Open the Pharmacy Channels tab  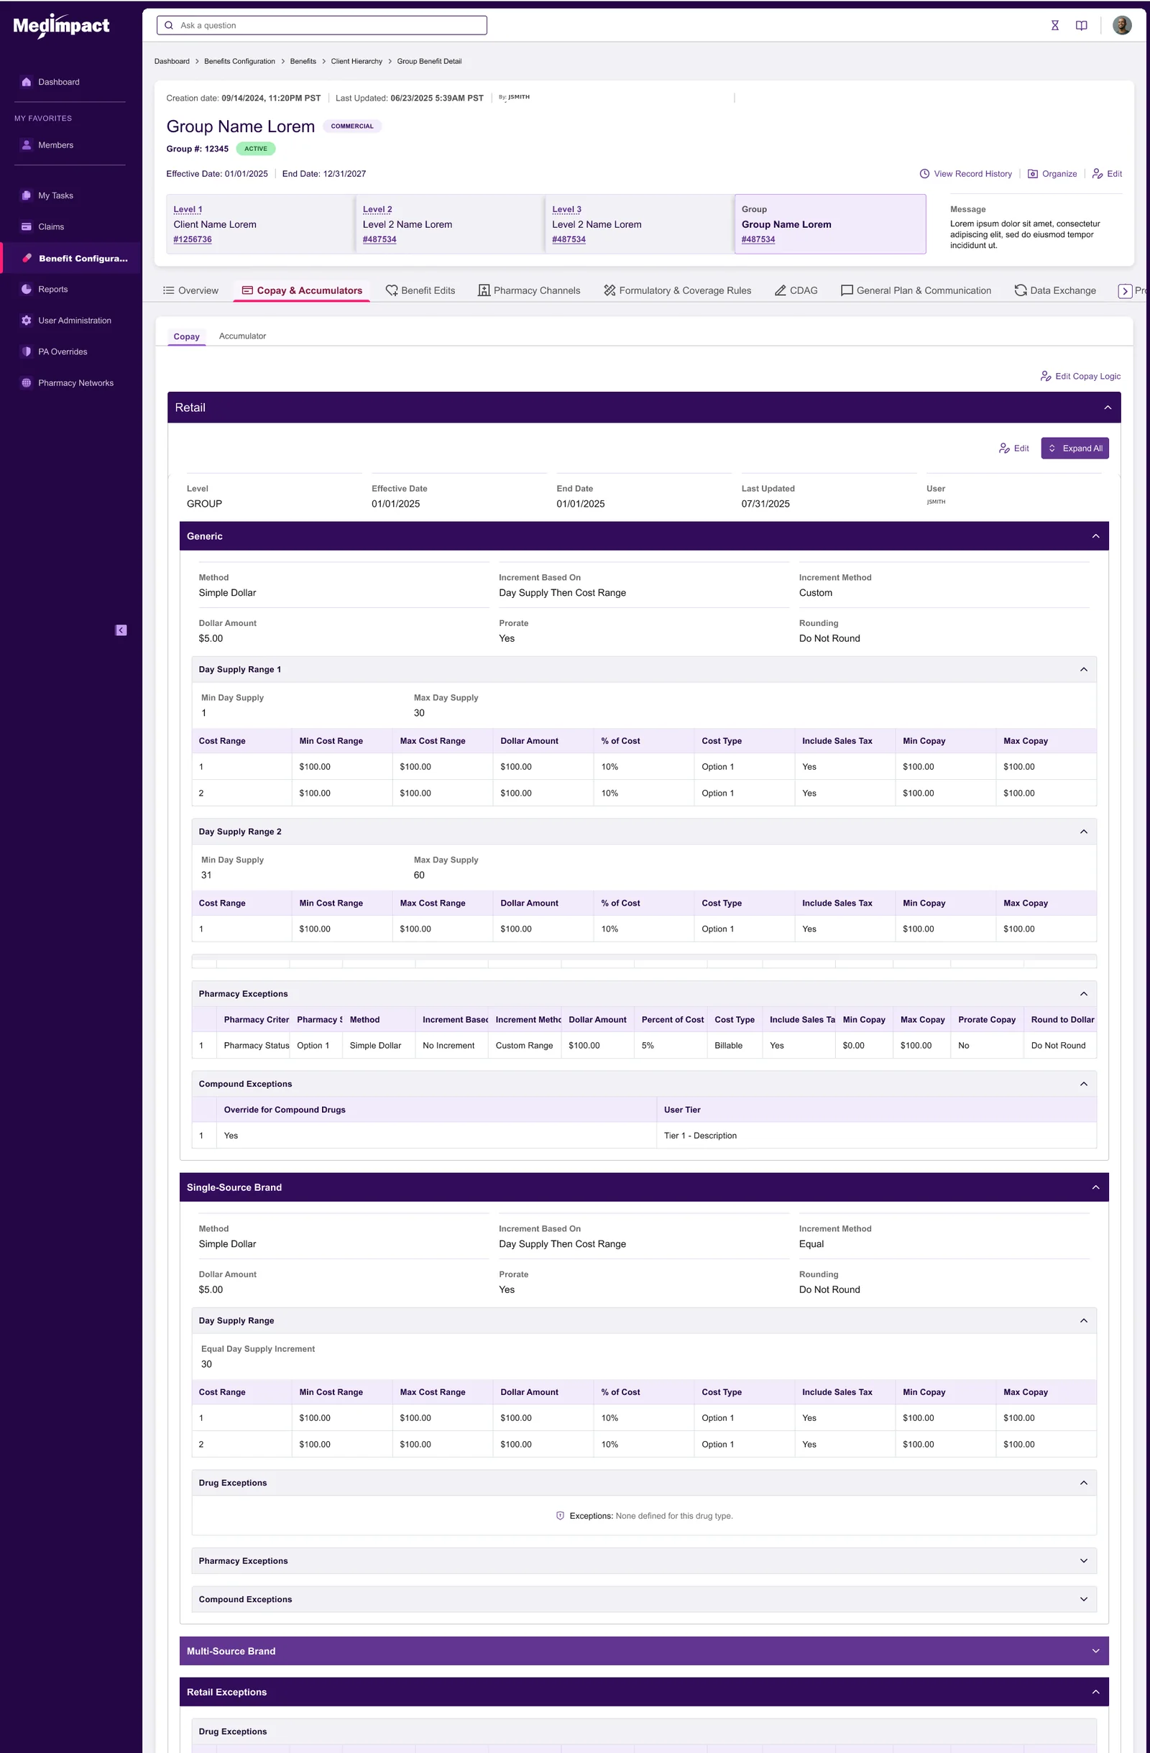click(529, 291)
